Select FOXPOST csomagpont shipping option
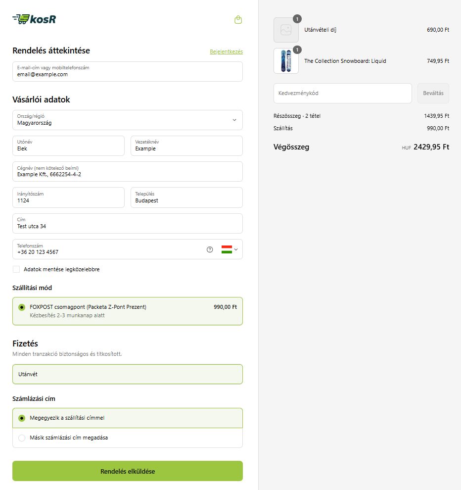Viewport: 461px width, 490px height. (22, 307)
